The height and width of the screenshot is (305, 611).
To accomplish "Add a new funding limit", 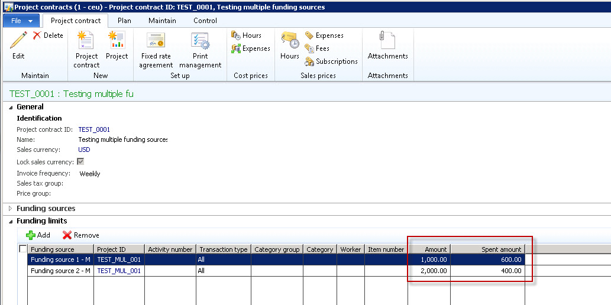I will 38,235.
